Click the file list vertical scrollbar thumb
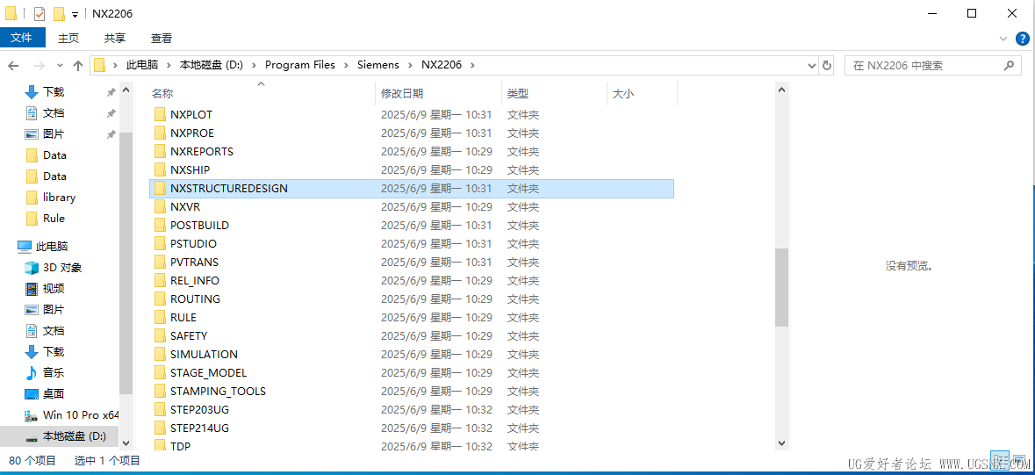 point(781,287)
